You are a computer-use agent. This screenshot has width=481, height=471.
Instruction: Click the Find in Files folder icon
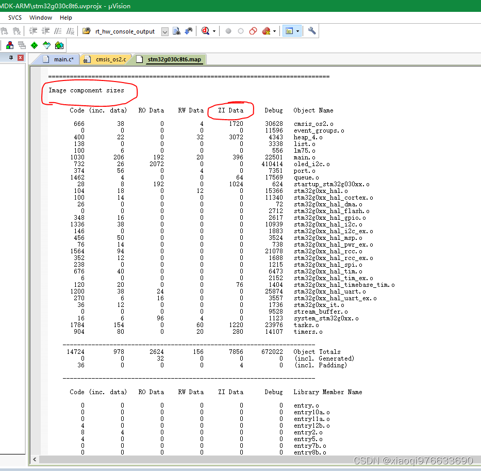tap(87, 31)
